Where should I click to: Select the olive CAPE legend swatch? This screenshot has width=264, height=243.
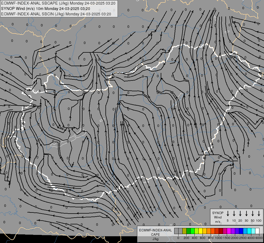[x=184, y=231]
